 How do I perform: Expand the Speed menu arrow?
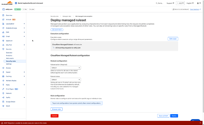point(24,72)
